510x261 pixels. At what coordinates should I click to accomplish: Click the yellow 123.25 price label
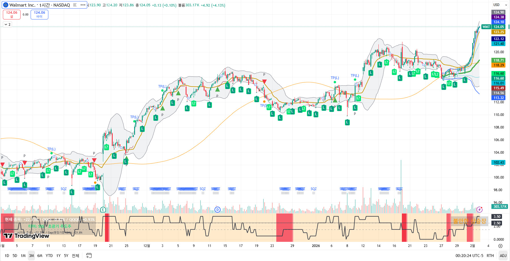pyautogui.click(x=499, y=32)
